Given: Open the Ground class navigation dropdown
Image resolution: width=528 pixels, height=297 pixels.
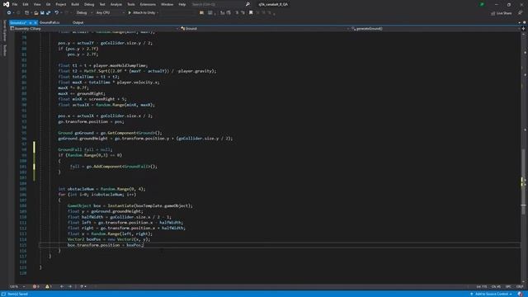Looking at the screenshot, I should [x=264, y=29].
